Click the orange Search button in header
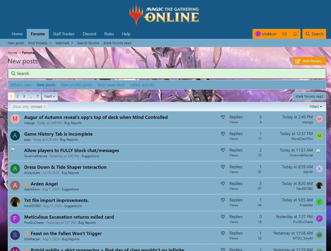Viewport: 331px width, 251px height. pyautogui.click(x=314, y=34)
